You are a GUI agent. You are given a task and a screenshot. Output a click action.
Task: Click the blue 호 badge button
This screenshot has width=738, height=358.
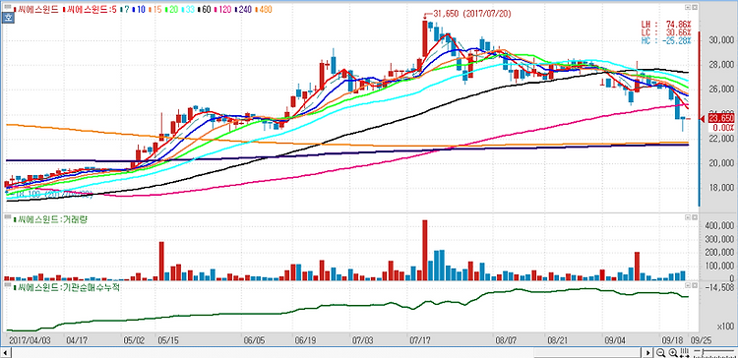coord(8,18)
